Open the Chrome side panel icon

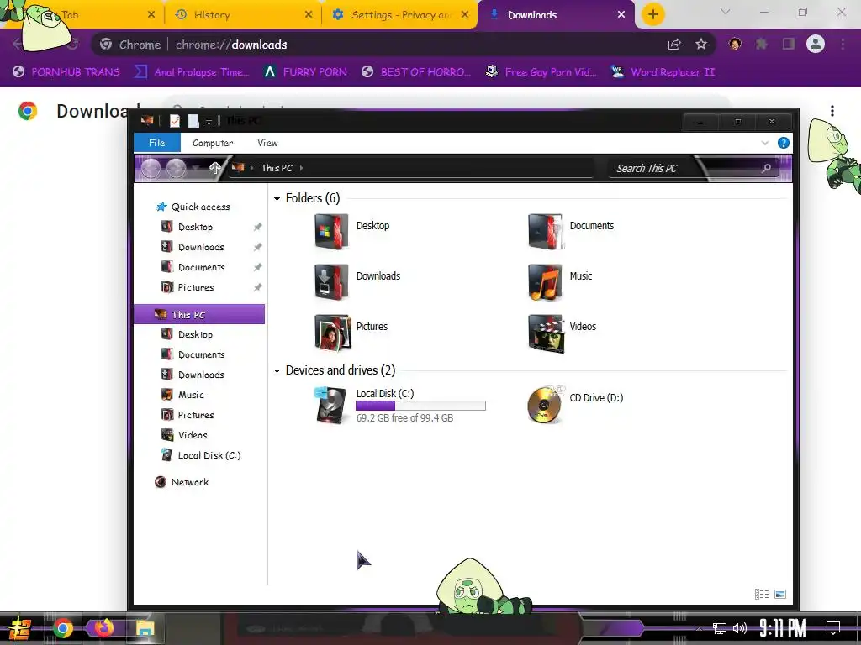pyautogui.click(x=789, y=44)
